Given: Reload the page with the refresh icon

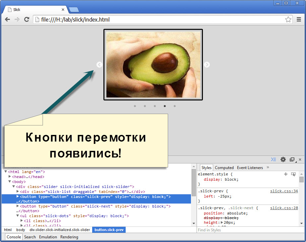Looking at the screenshot, I should coord(27,19).
